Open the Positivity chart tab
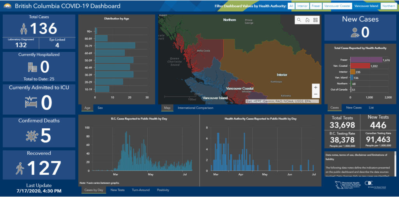 163,190
